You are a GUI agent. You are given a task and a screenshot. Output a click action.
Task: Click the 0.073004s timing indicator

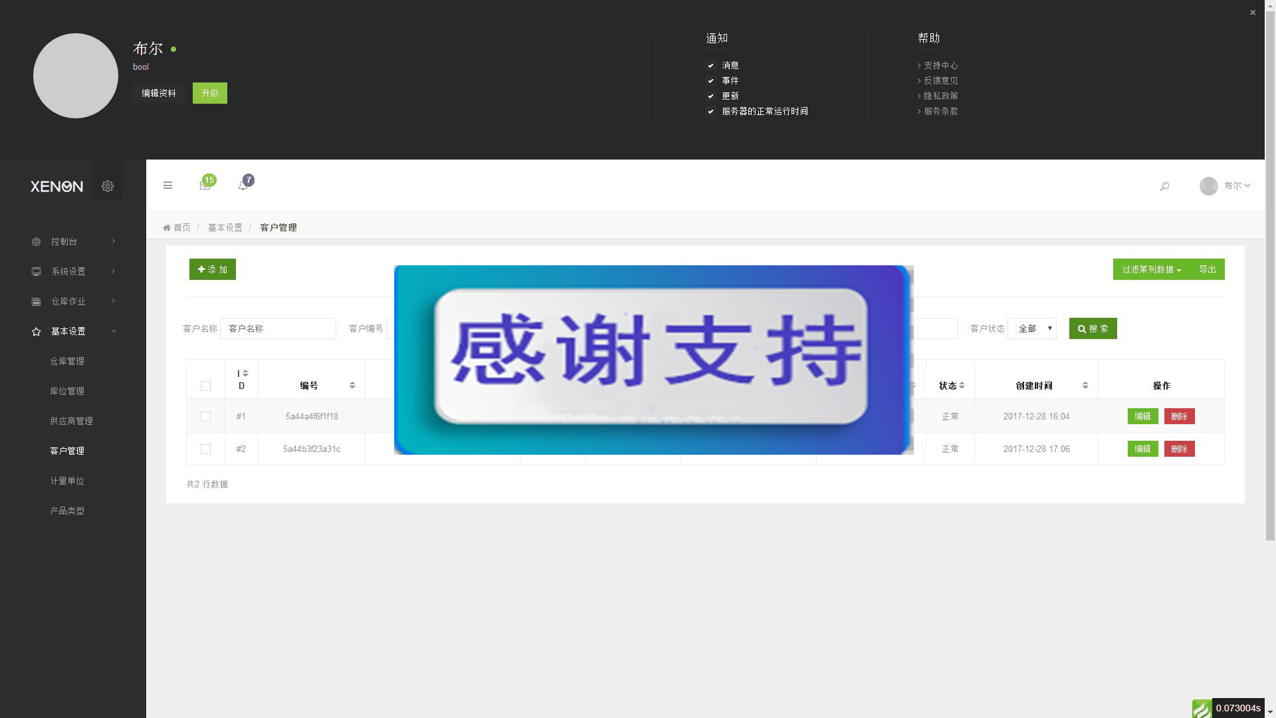pyautogui.click(x=1238, y=709)
